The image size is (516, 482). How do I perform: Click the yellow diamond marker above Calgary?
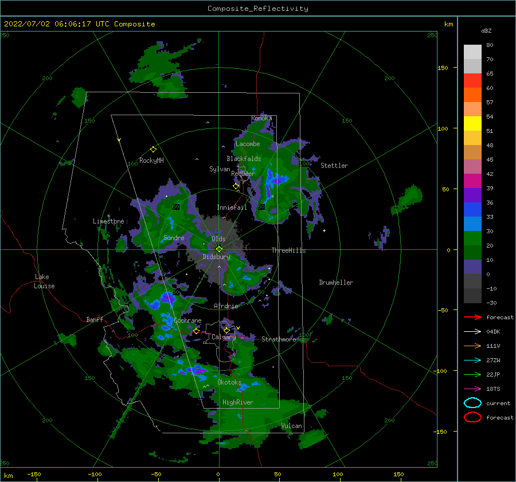click(x=226, y=330)
